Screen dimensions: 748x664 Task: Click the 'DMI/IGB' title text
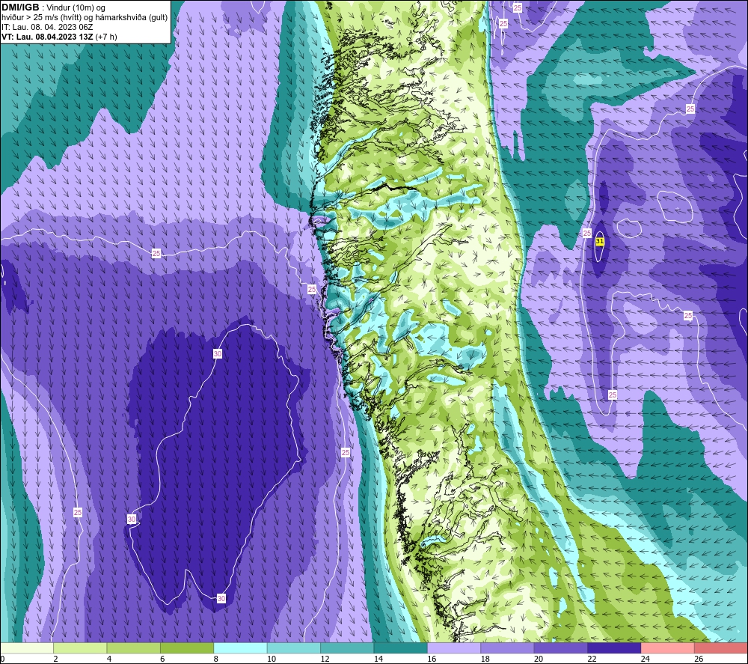pyautogui.click(x=20, y=7)
